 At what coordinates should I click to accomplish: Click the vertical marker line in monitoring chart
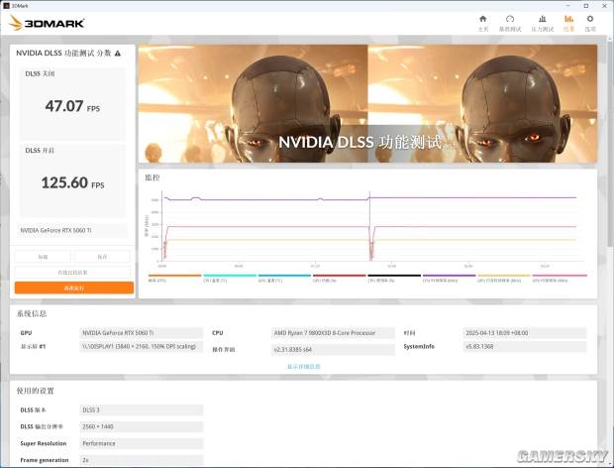click(369, 226)
